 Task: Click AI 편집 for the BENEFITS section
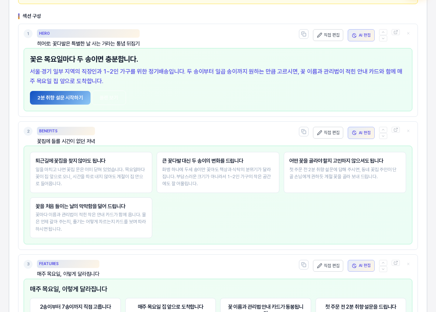pyautogui.click(x=361, y=133)
